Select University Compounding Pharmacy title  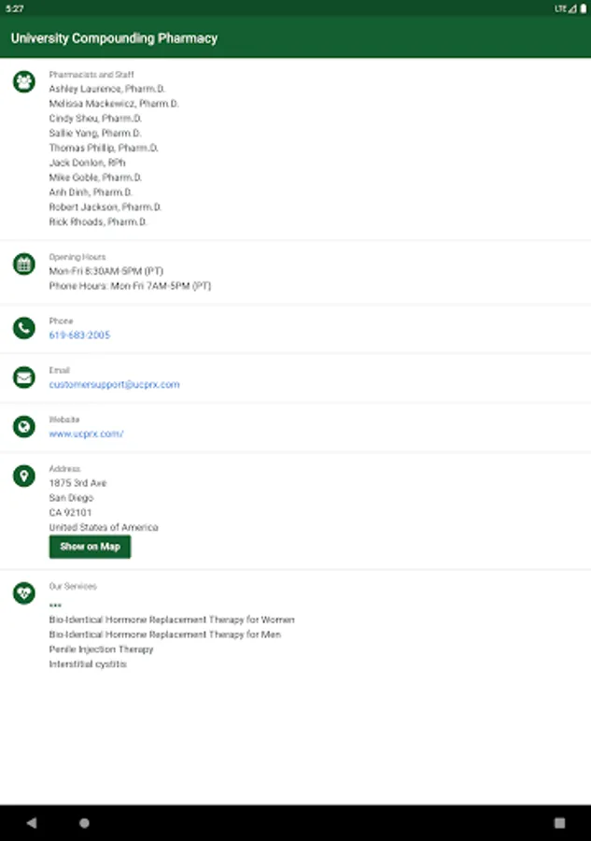click(114, 38)
